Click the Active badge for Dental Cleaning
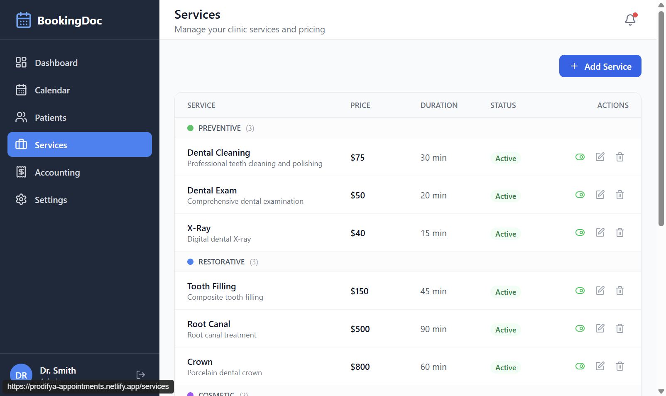 506,158
